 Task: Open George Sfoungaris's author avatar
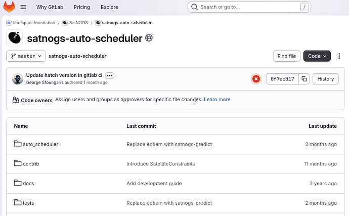tap(18, 79)
